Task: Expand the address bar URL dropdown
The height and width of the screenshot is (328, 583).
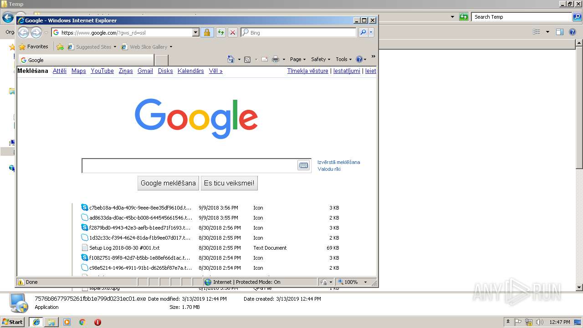Action: (x=196, y=32)
